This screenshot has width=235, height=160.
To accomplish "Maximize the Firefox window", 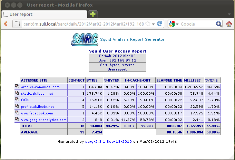I will point(20,5).
